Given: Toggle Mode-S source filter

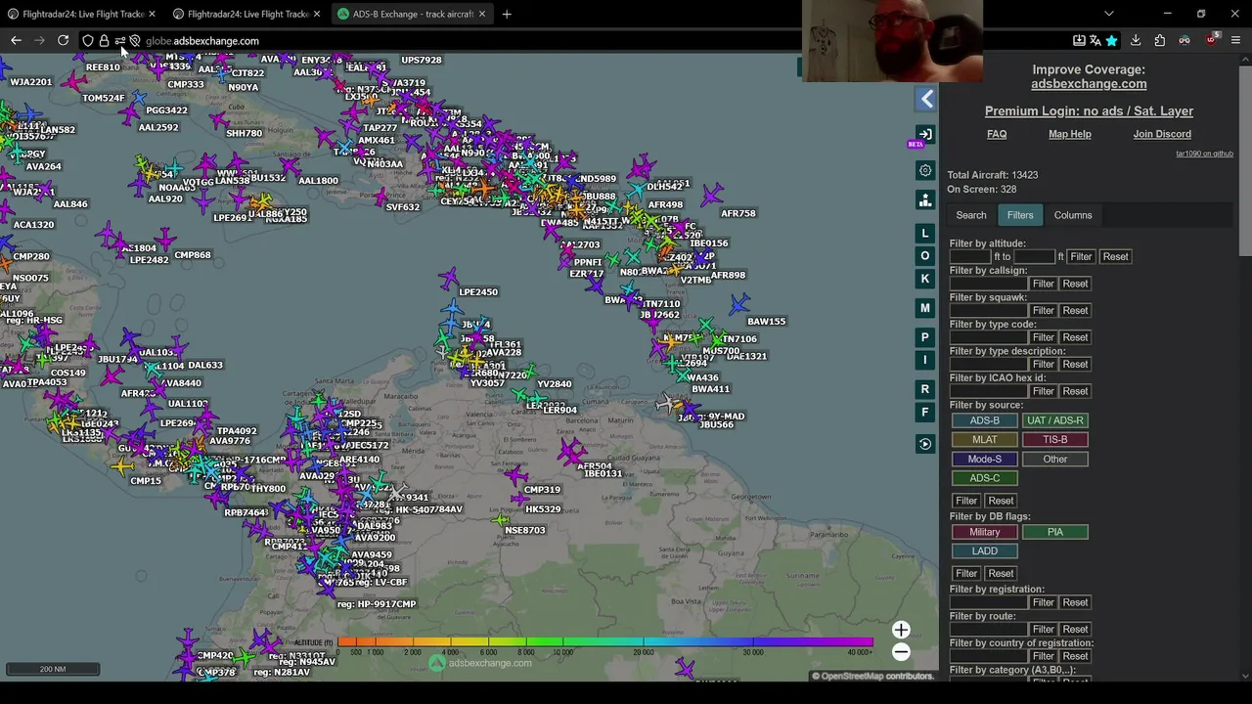Looking at the screenshot, I should [985, 459].
